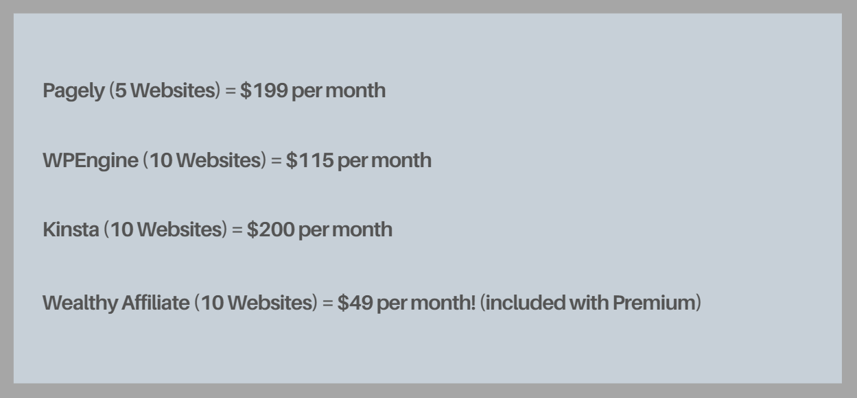The image size is (857, 398).
Task: Click the $199 per month price
Action: coord(313,91)
